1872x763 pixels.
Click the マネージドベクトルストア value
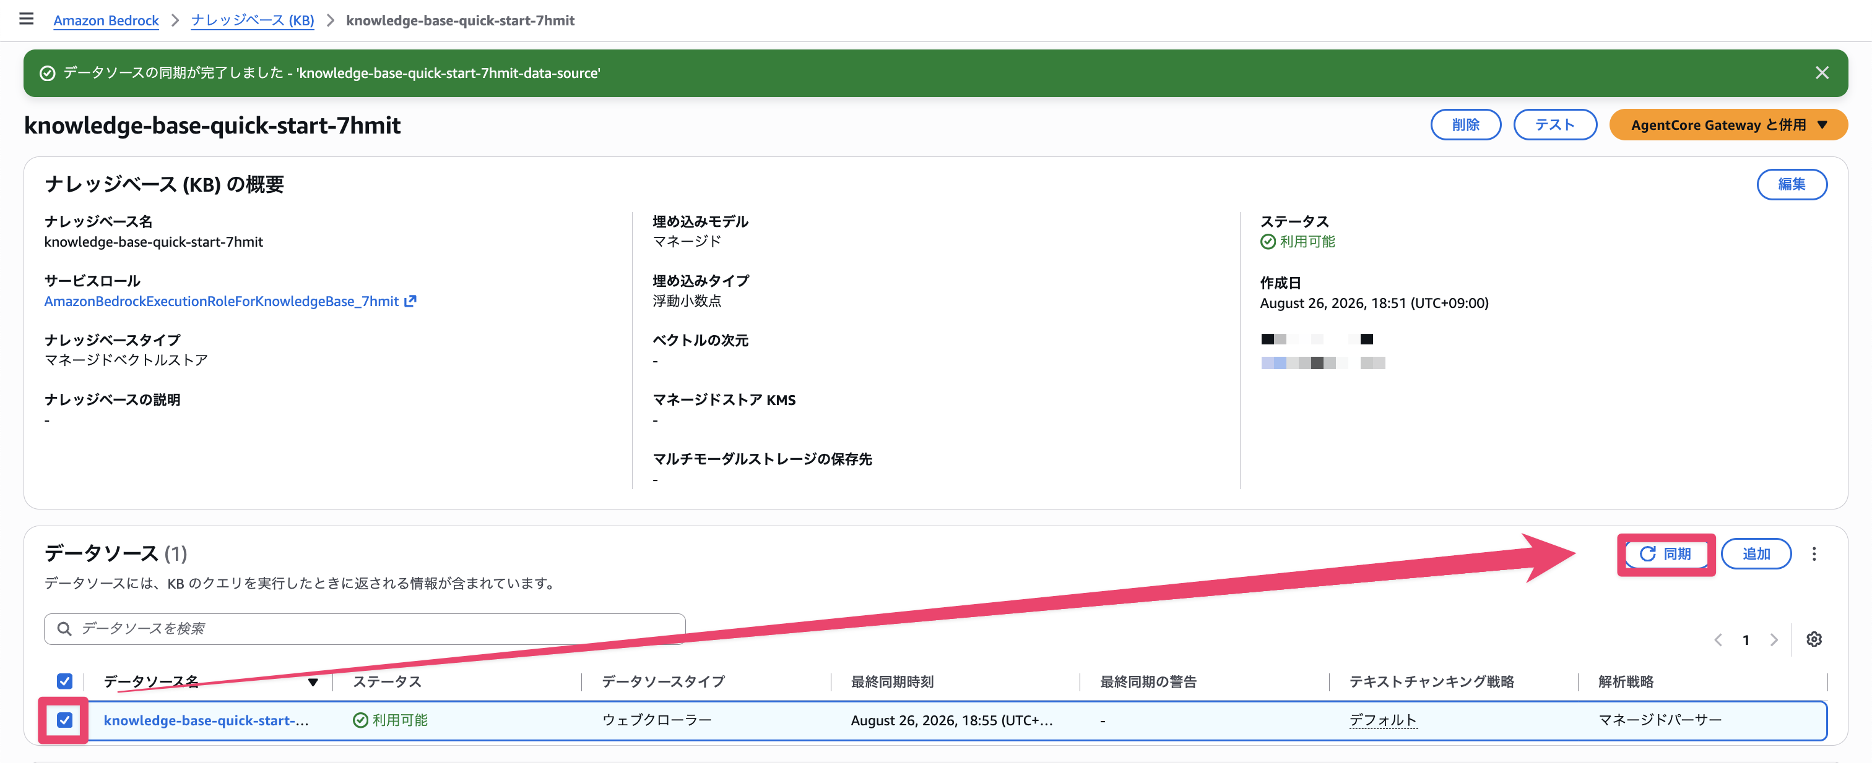pyautogui.click(x=126, y=360)
